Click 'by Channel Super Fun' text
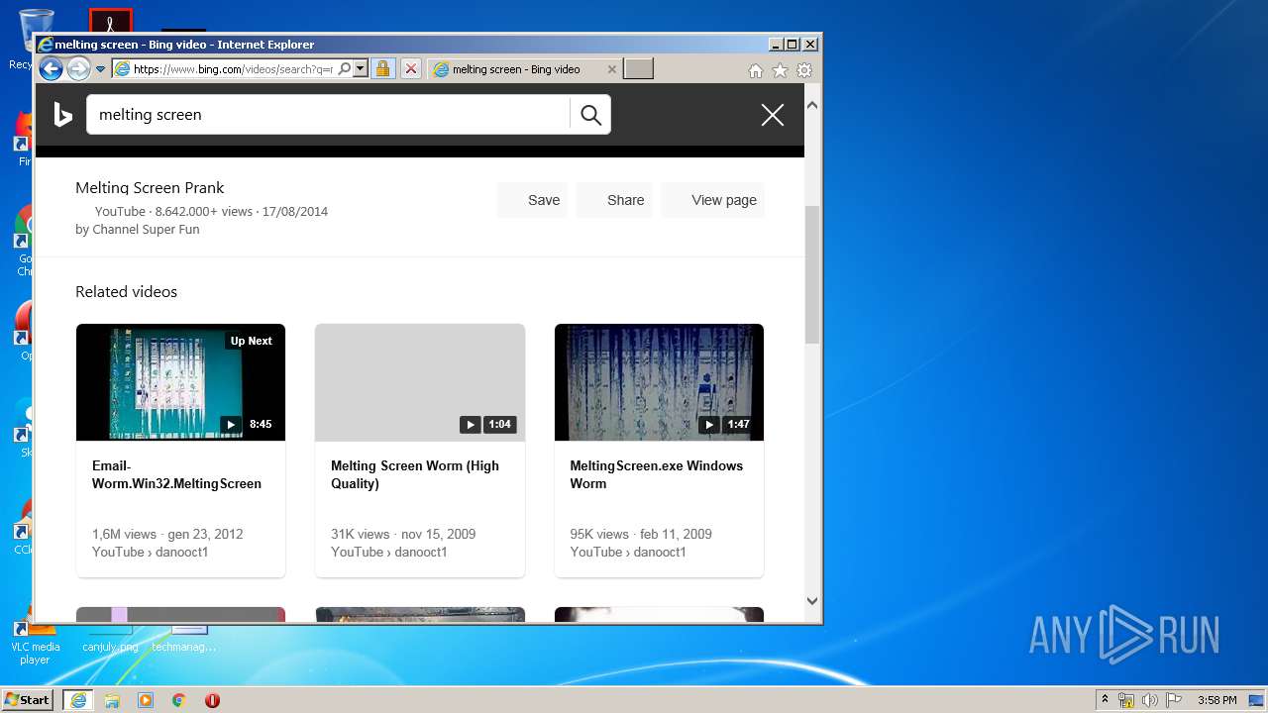 (138, 230)
